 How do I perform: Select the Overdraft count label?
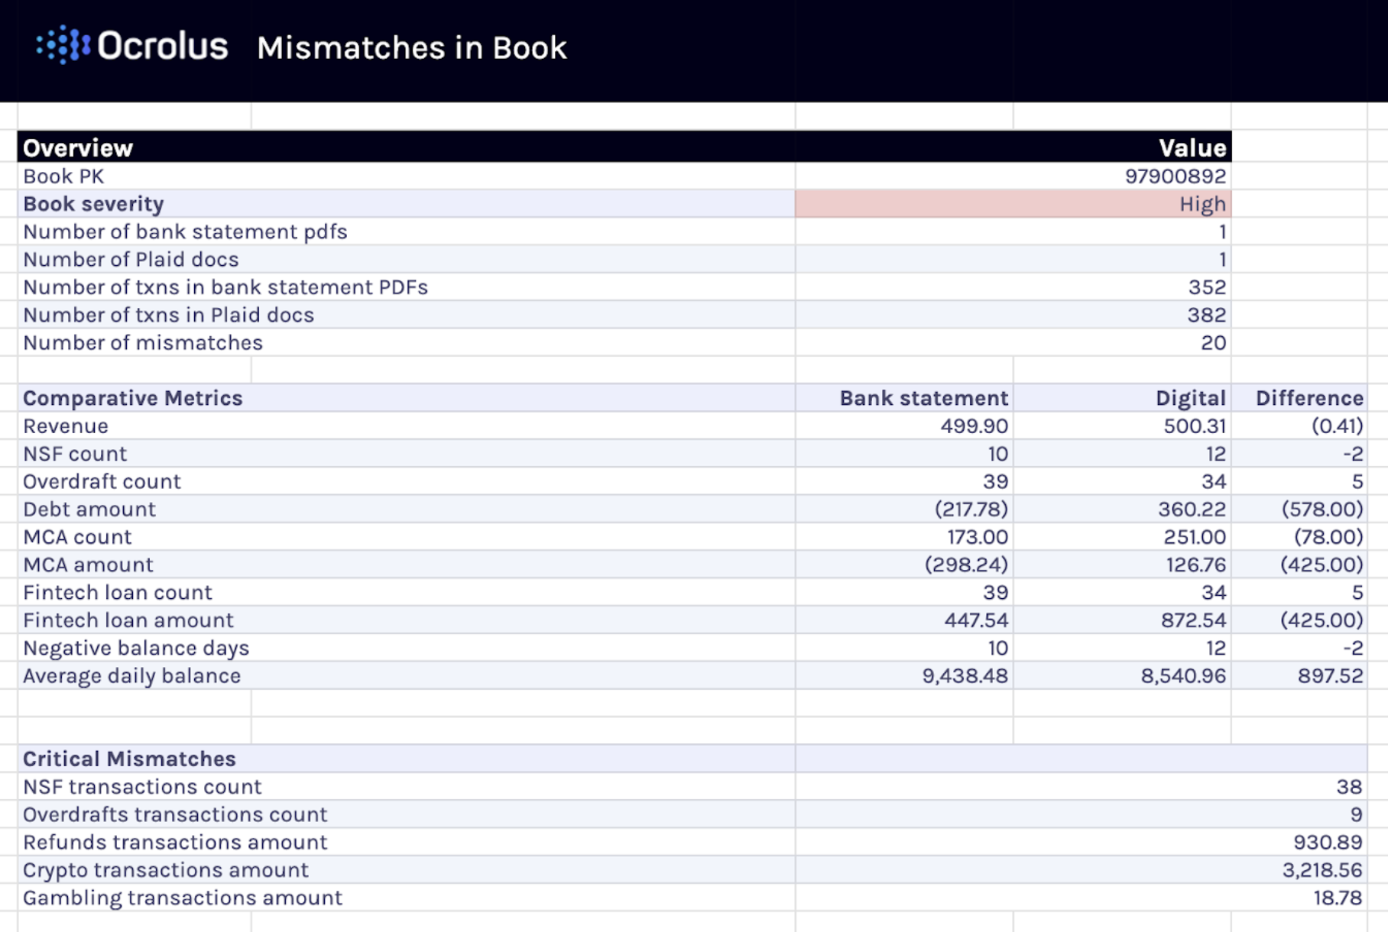point(102,481)
